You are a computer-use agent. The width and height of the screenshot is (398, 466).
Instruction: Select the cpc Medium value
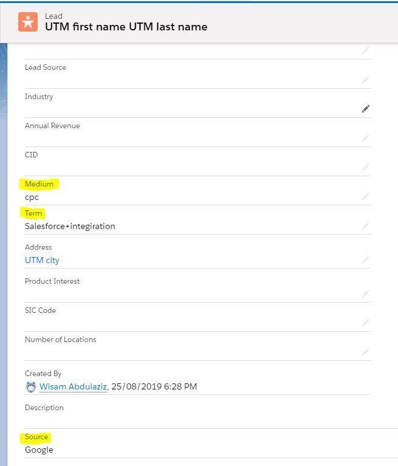tap(32, 197)
